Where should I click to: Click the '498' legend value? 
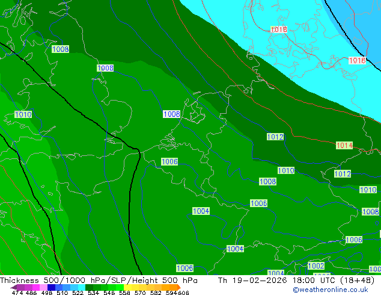tap(47, 293)
